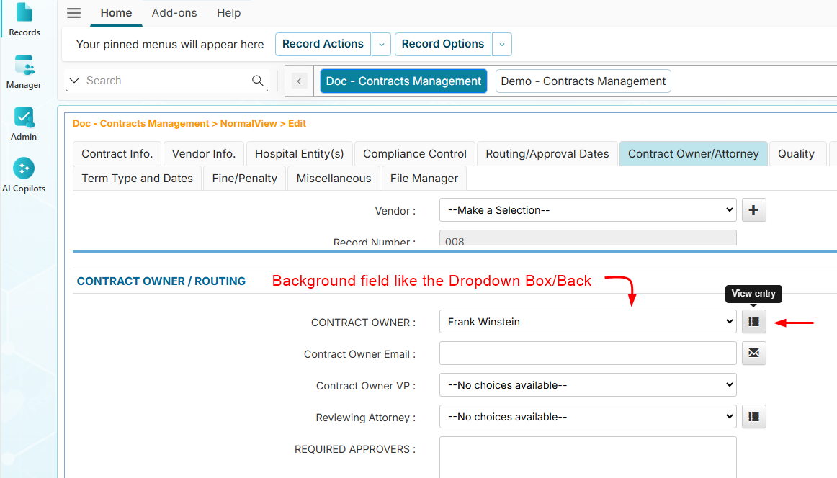Open the Admin section from the sidebar
The width and height of the screenshot is (837, 478).
[x=24, y=121]
